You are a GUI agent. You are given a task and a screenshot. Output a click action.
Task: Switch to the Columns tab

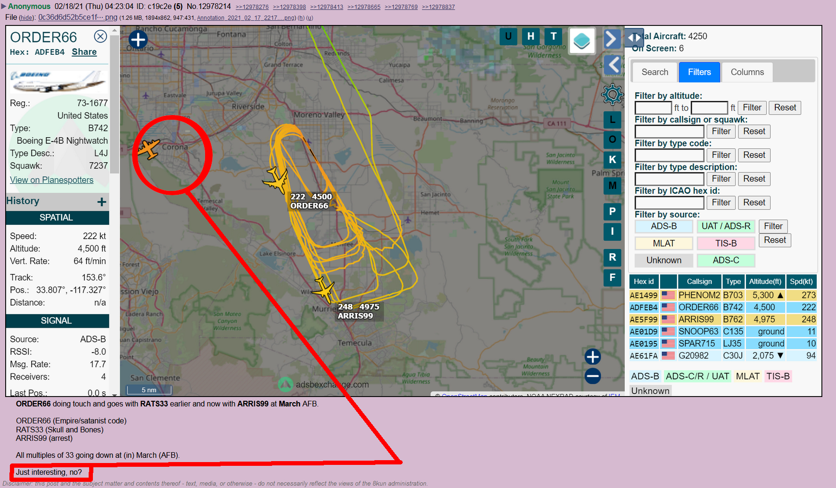click(x=747, y=72)
